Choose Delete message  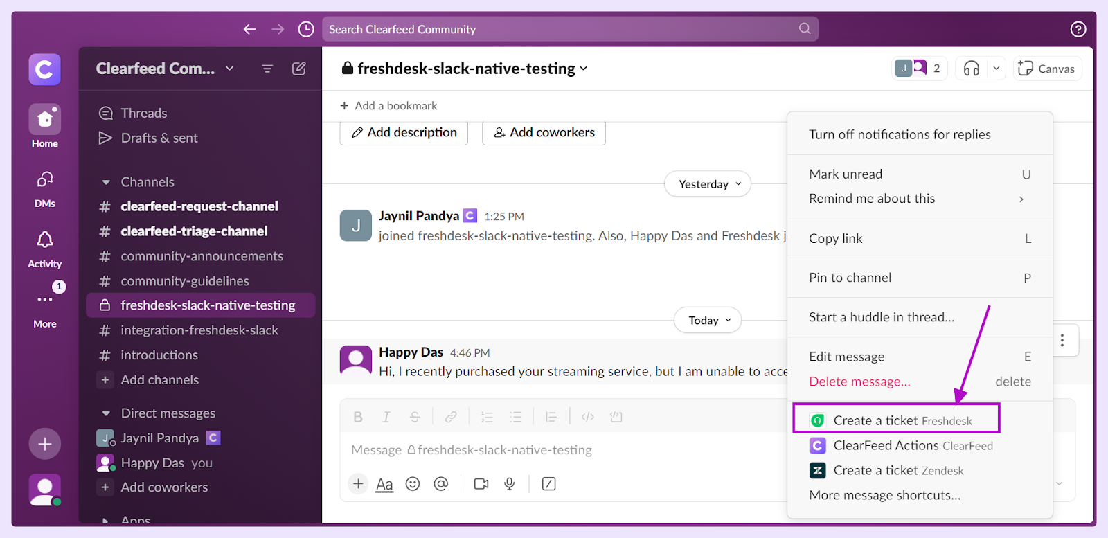pyautogui.click(x=920, y=382)
